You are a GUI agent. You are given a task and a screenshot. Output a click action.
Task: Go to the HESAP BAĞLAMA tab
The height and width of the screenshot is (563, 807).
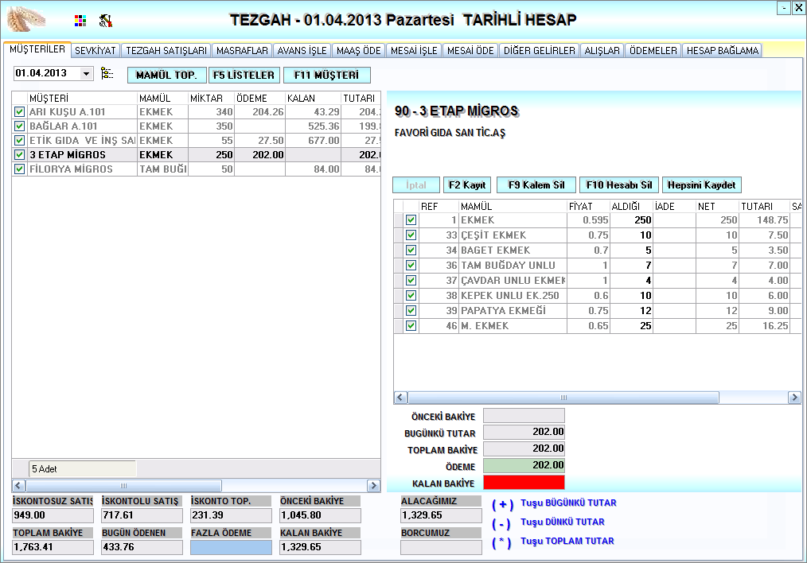pyautogui.click(x=723, y=50)
